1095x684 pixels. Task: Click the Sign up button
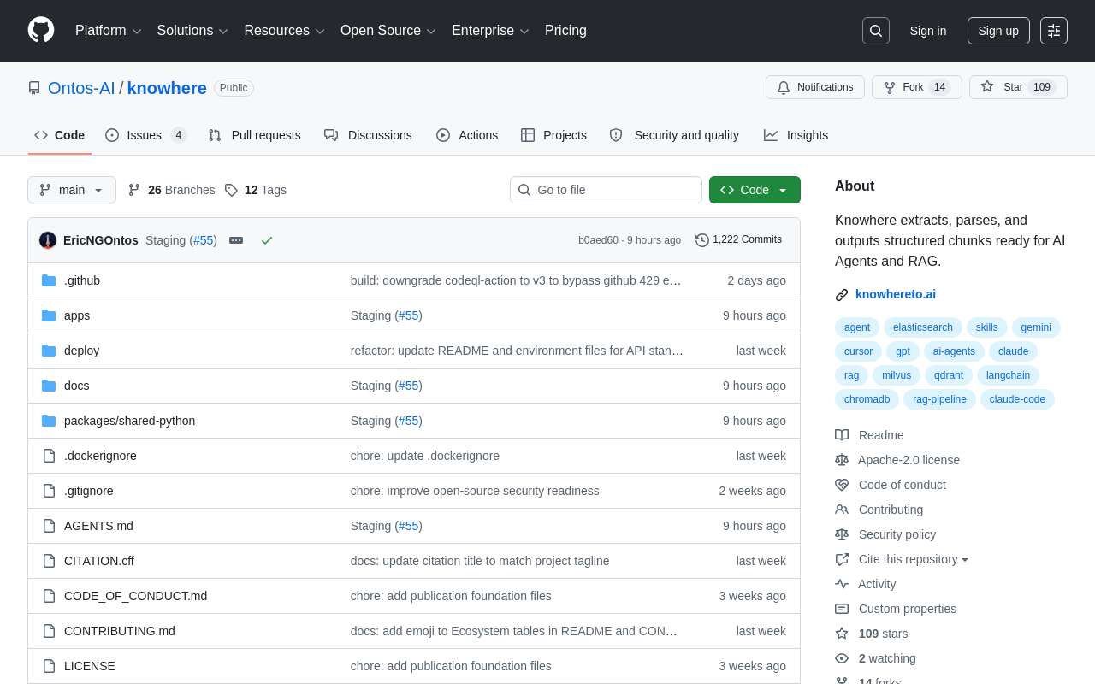point(998,31)
